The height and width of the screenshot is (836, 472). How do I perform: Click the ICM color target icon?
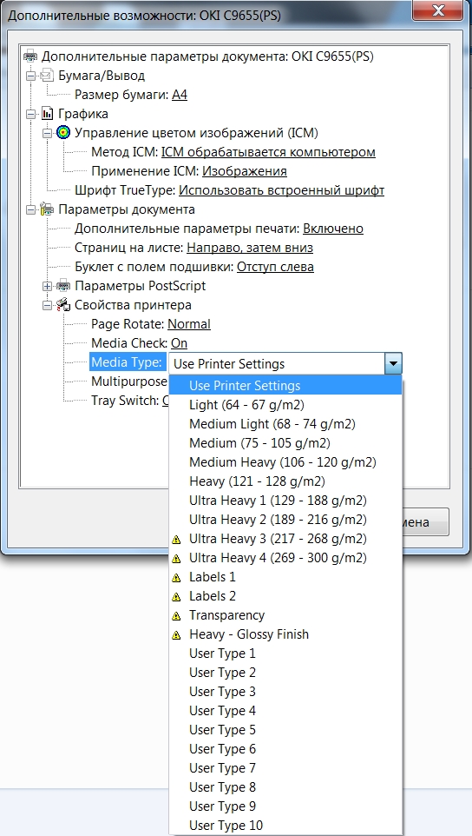pos(64,133)
